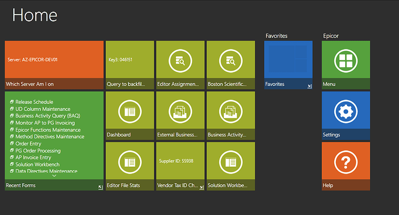399x215 pixels.
Task: Open the Editor File Stats tile icon
Action: coord(130,162)
